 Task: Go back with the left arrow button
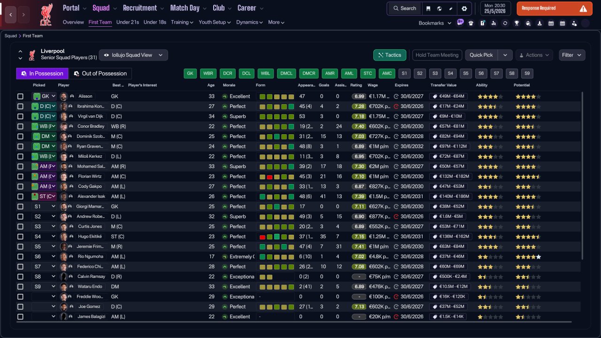click(x=11, y=15)
